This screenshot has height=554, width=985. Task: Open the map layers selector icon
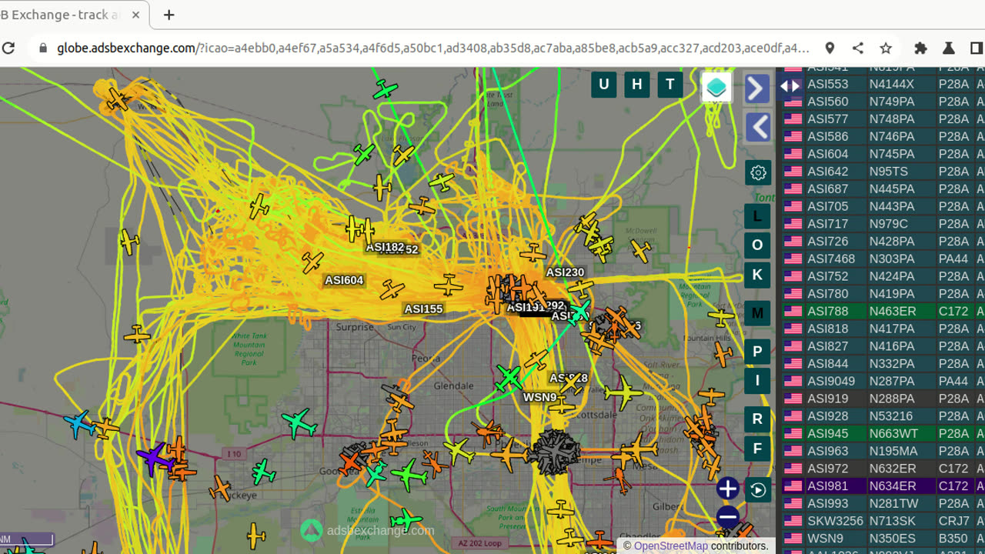pyautogui.click(x=716, y=88)
